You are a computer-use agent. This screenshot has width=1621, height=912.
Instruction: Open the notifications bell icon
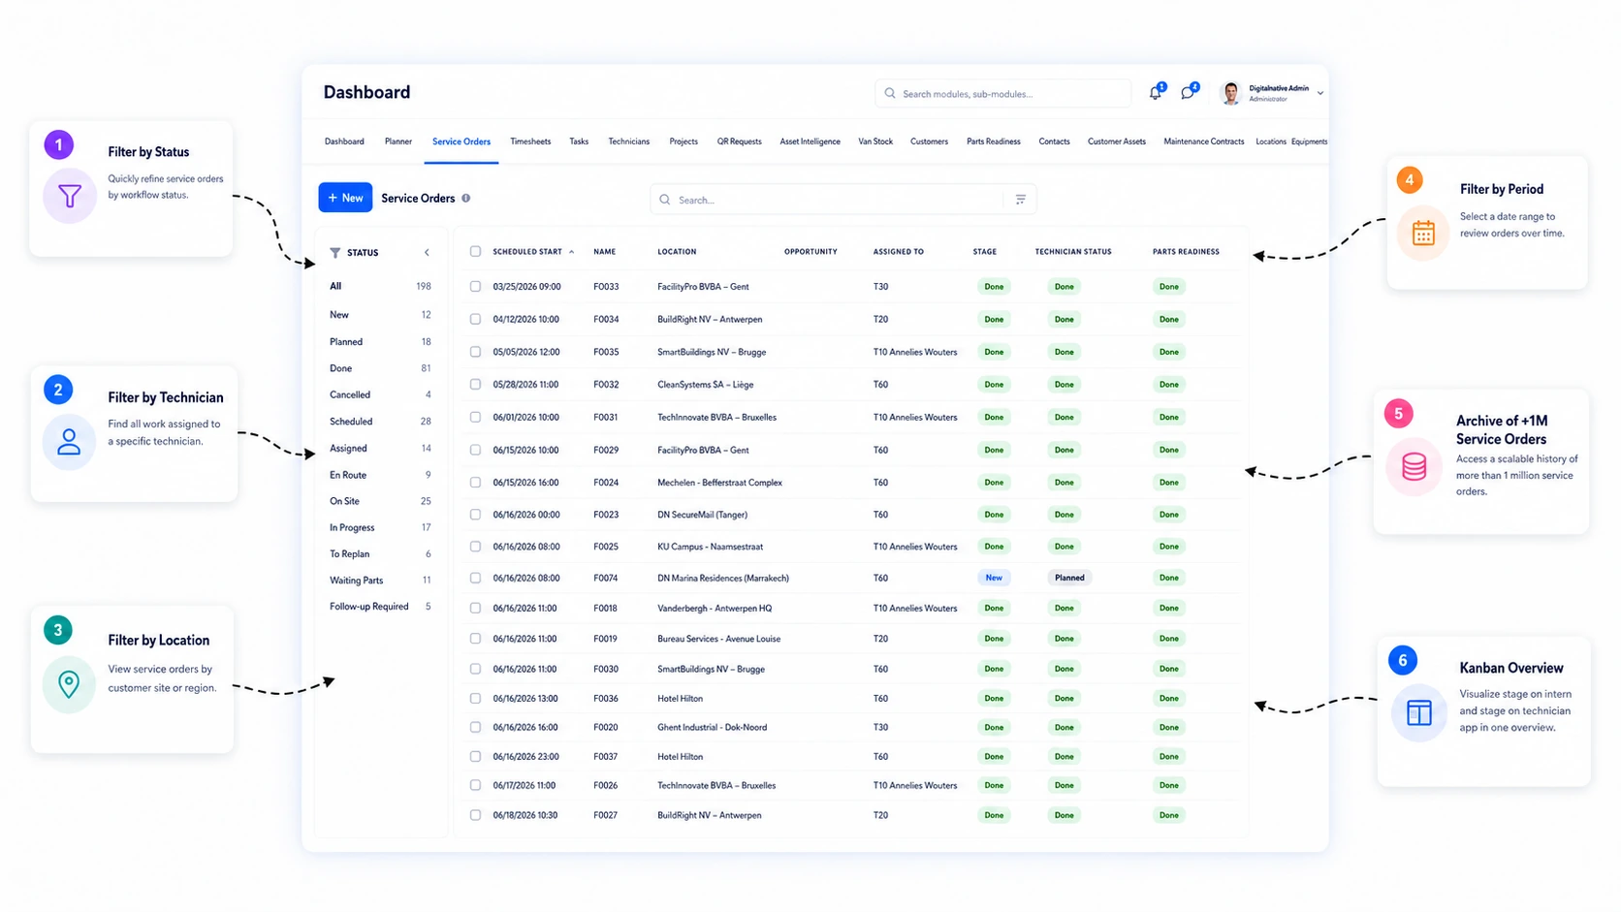click(1155, 93)
